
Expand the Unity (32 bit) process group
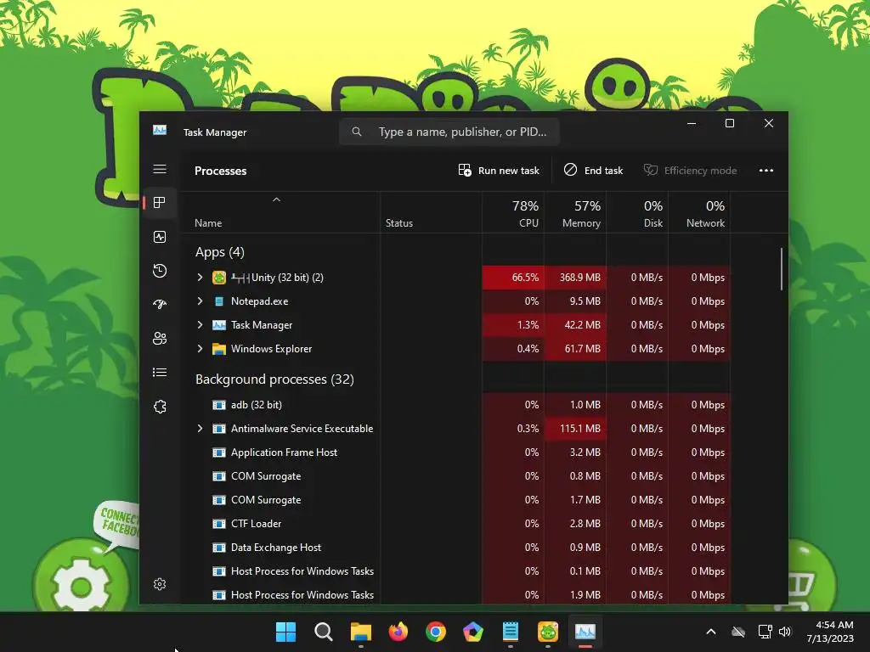[x=201, y=278]
